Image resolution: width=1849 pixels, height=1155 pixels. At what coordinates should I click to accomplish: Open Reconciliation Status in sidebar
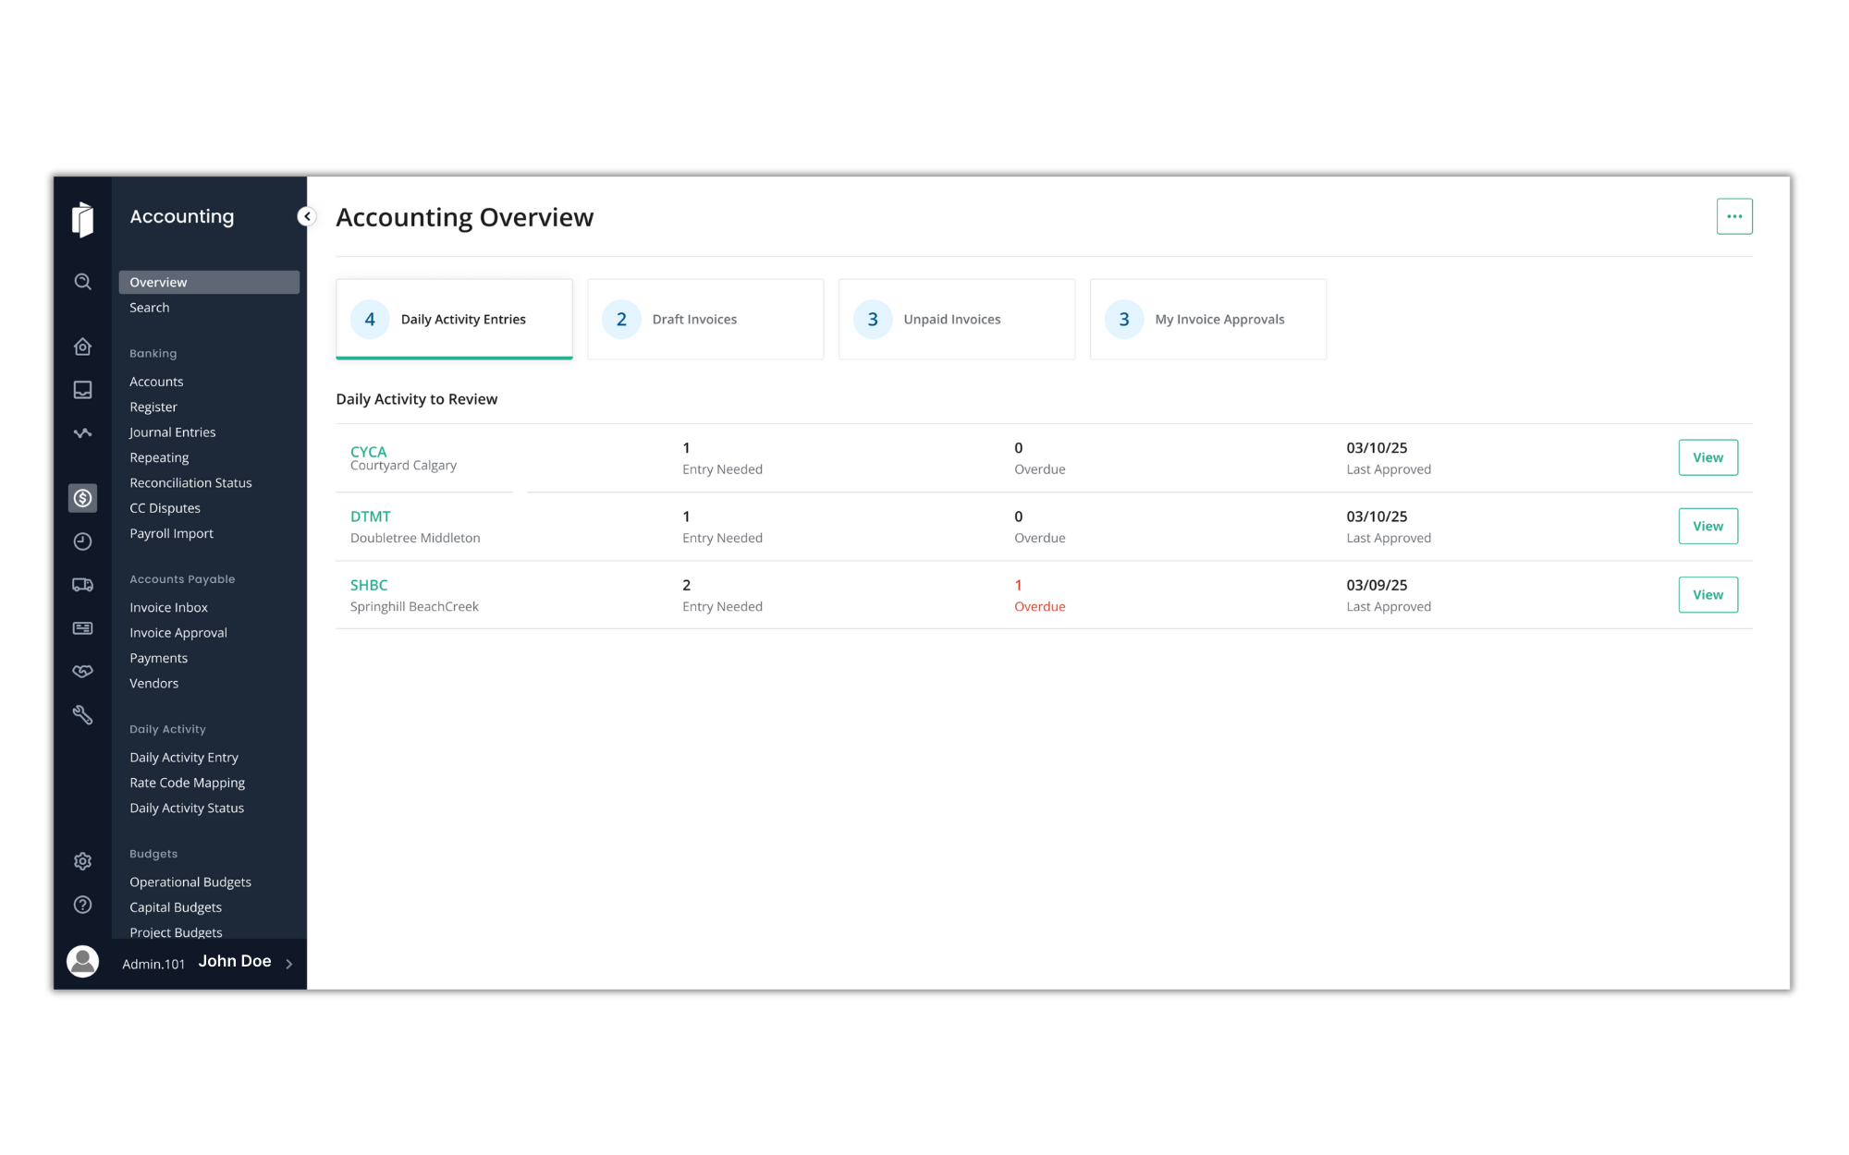(190, 483)
